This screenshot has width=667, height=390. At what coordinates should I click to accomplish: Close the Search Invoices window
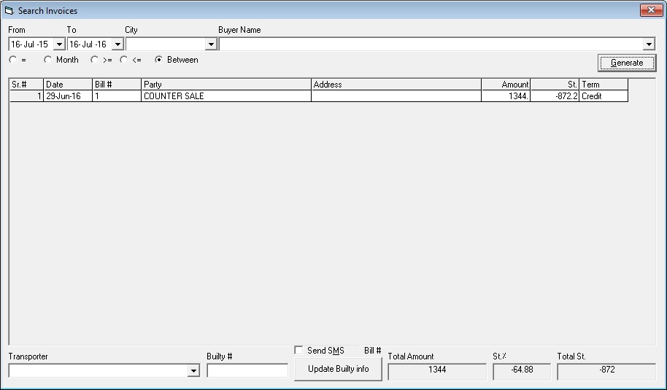pyautogui.click(x=650, y=10)
